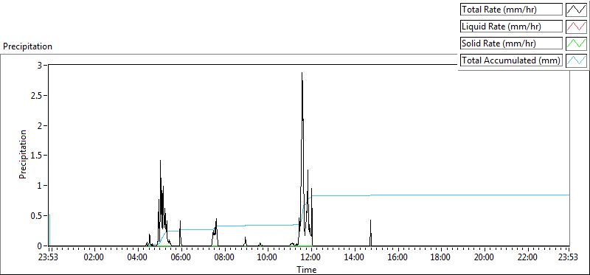Click the Solid Rate green plot sample icon
This screenshot has height=275, width=590.
point(576,43)
